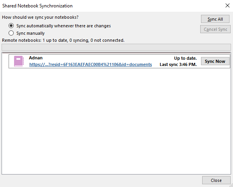
Task: Click the 'How should we sync your notebooks?' label
Action: [40, 17]
